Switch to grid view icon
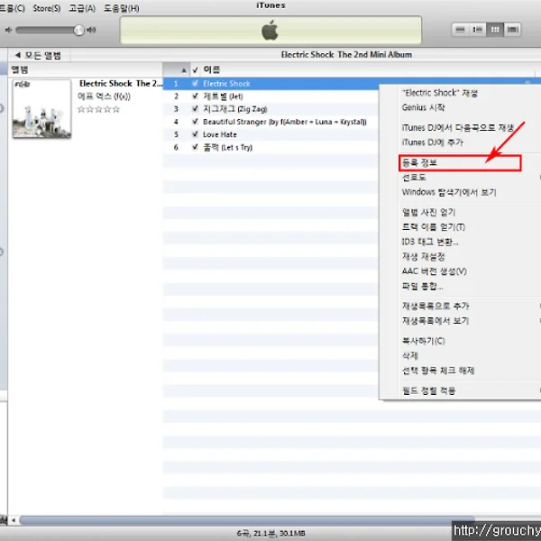Image resolution: width=541 pixels, height=541 pixels. click(x=495, y=30)
